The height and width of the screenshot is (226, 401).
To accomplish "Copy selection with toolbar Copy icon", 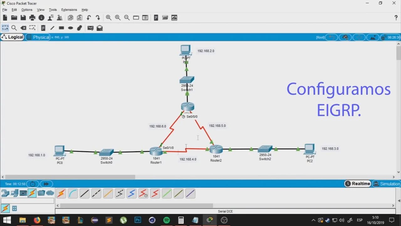I will (70, 18).
